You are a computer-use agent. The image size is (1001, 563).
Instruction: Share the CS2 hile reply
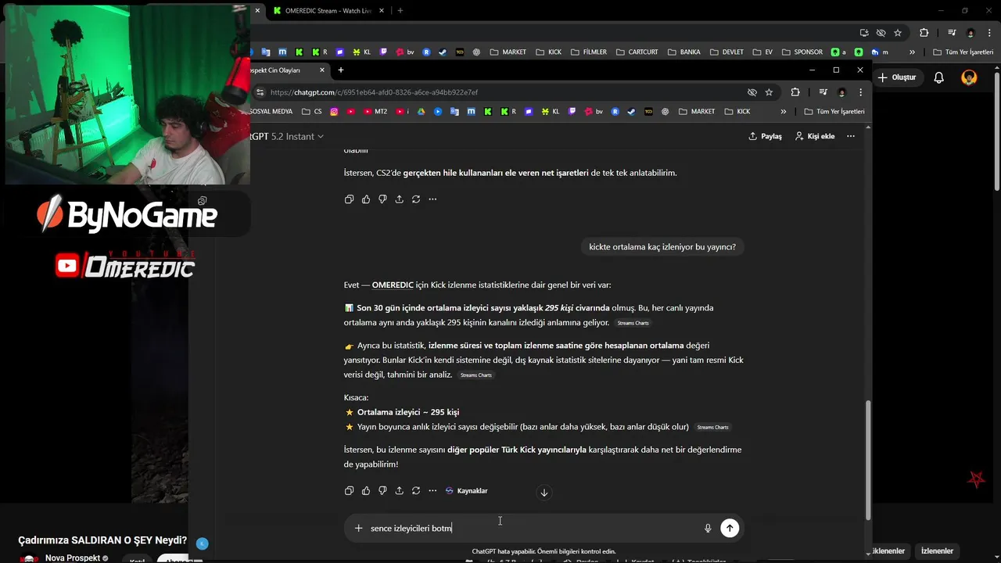[x=399, y=199]
